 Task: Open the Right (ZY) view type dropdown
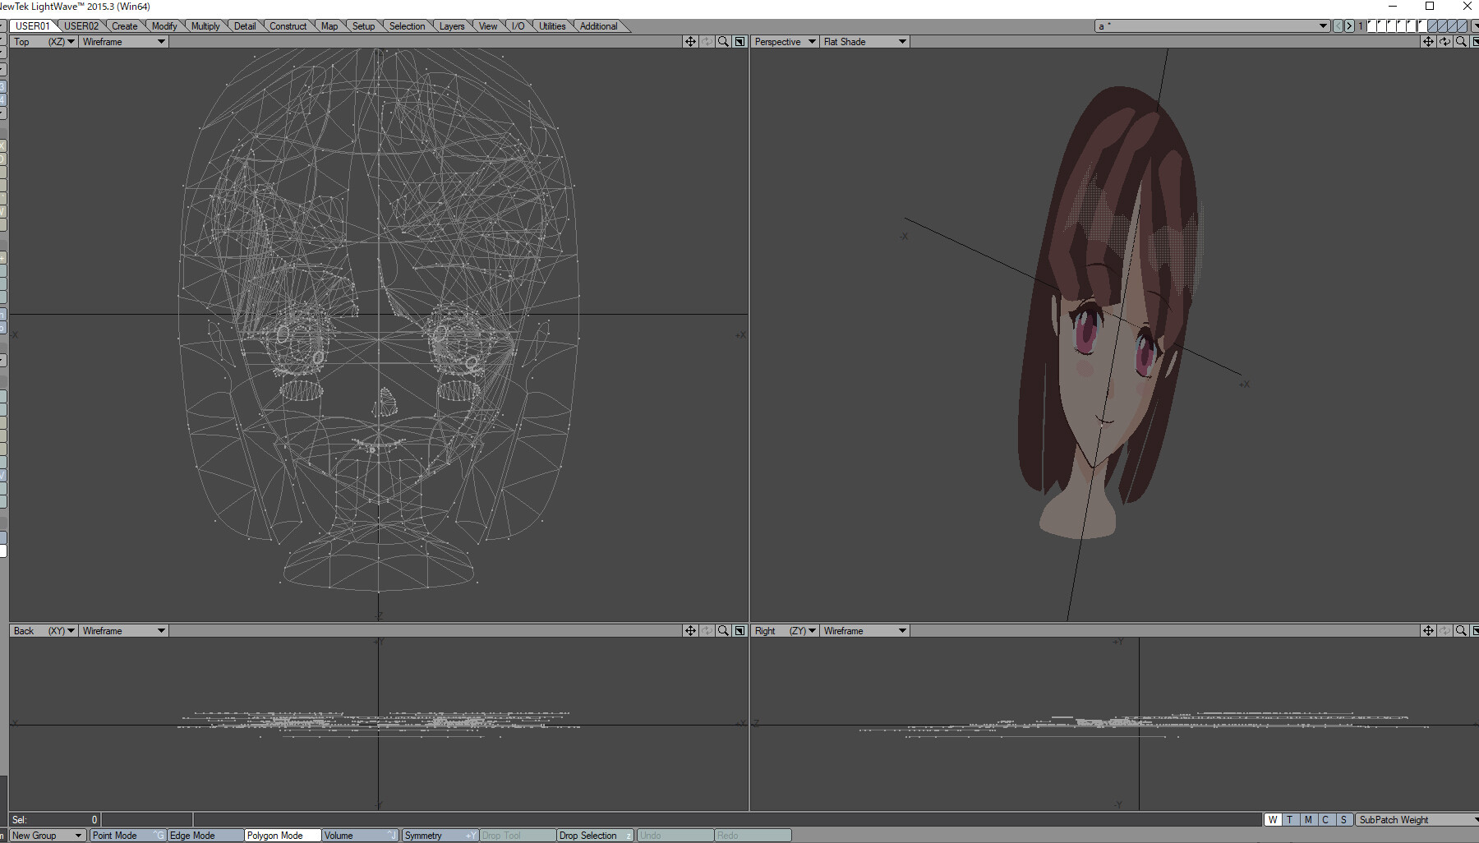785,631
